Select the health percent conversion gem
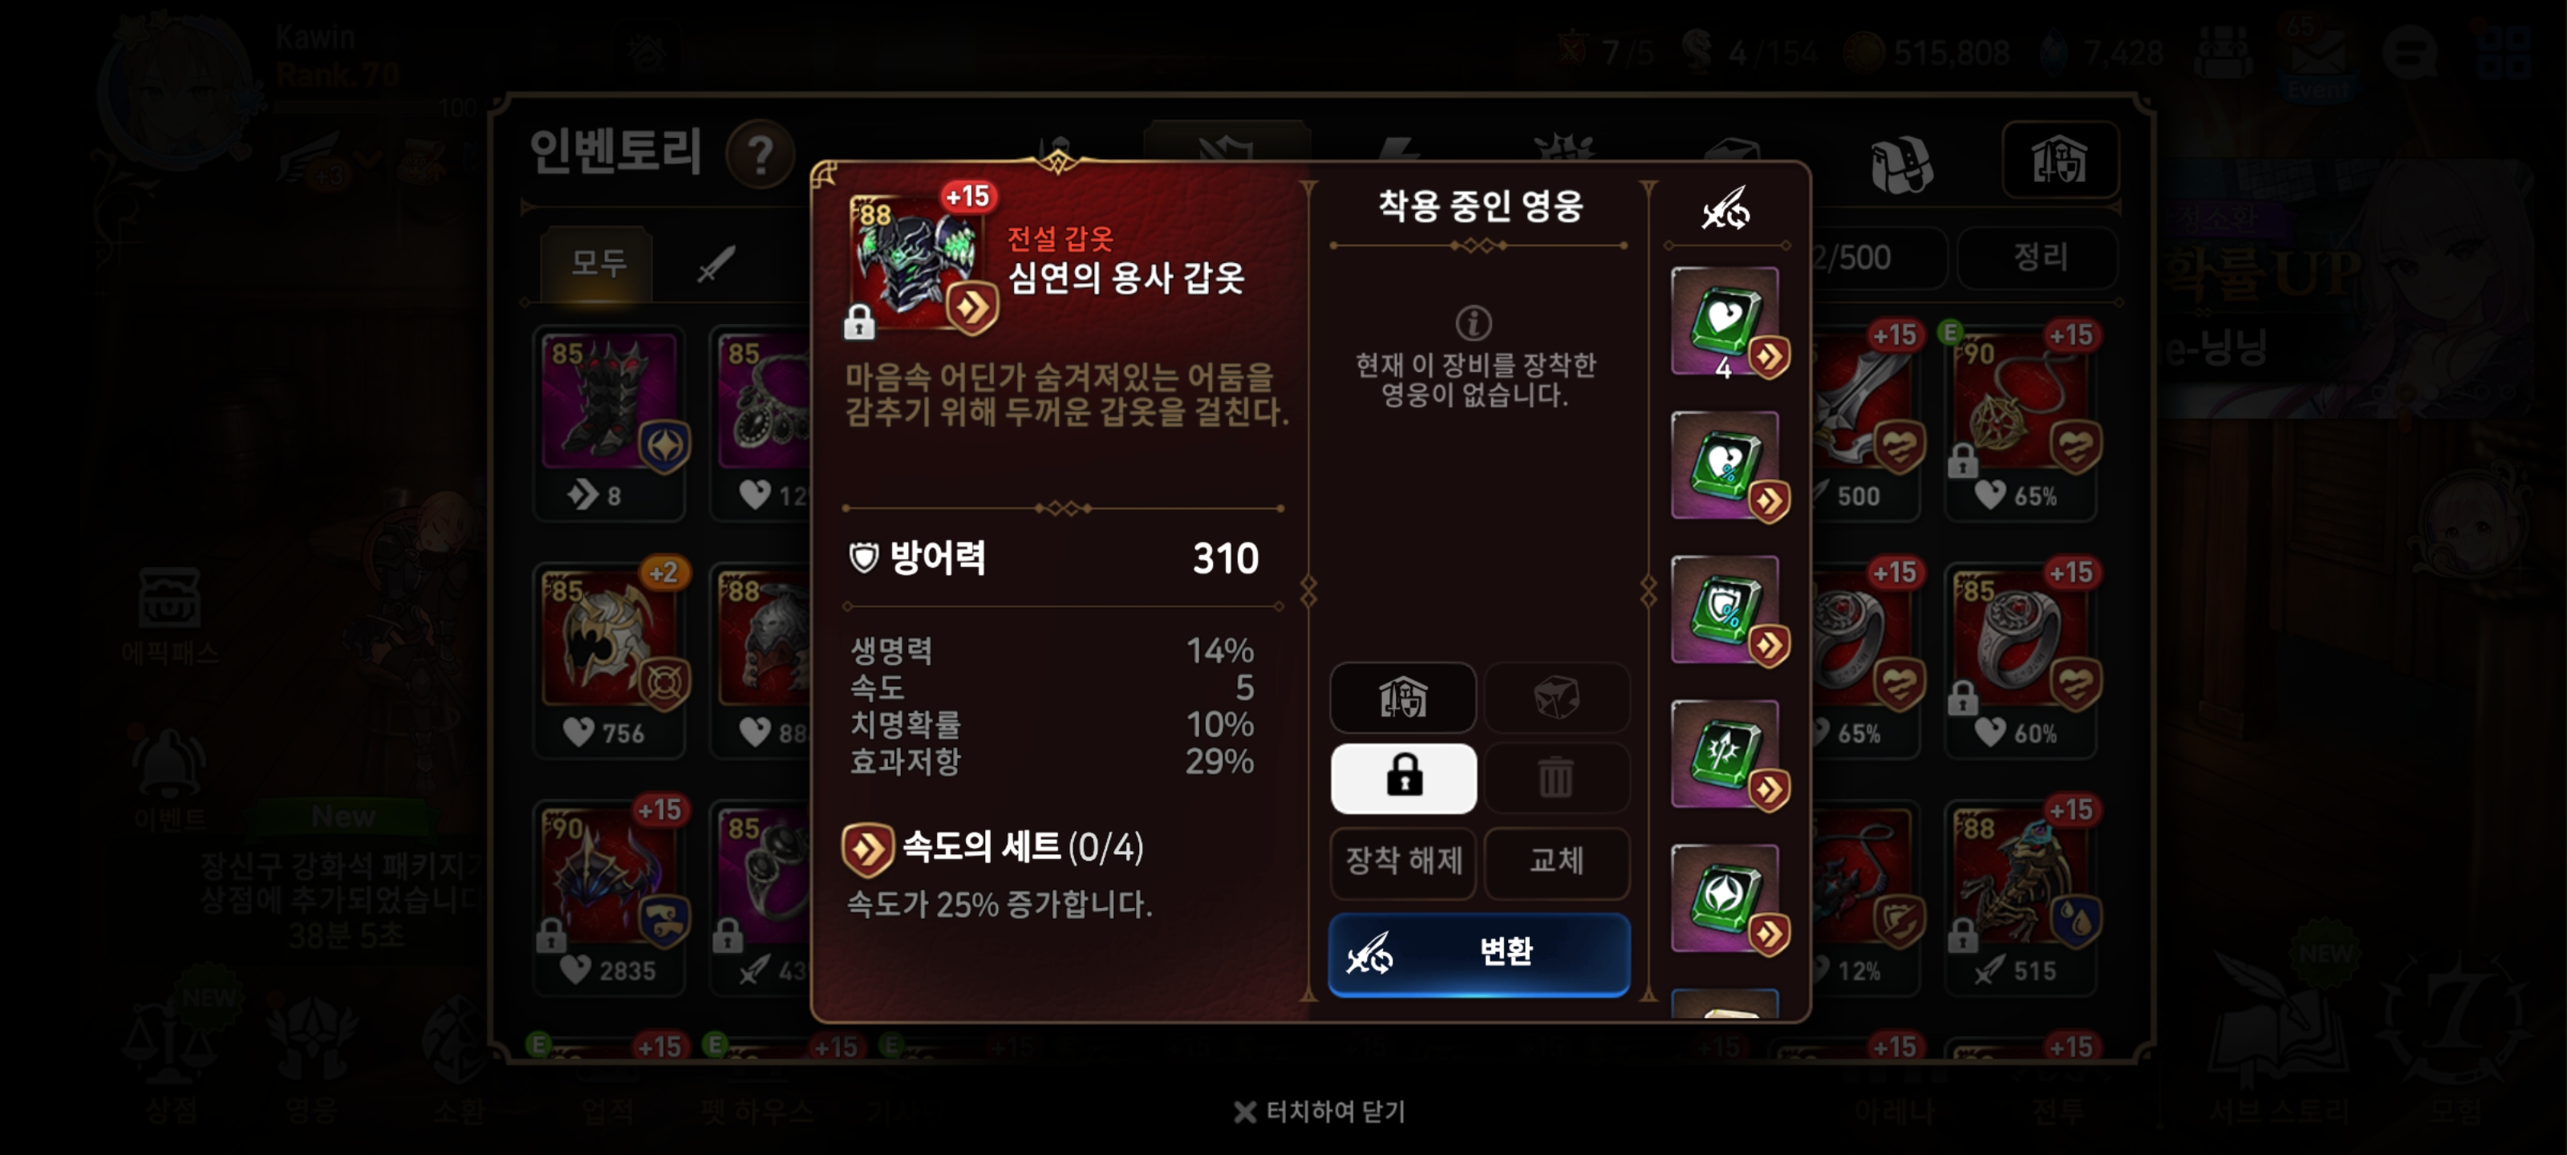Image resolution: width=2567 pixels, height=1155 pixels. pos(1727,466)
